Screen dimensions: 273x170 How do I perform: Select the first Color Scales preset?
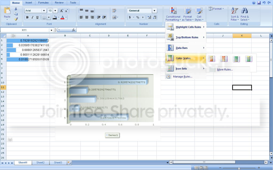click(x=211, y=59)
